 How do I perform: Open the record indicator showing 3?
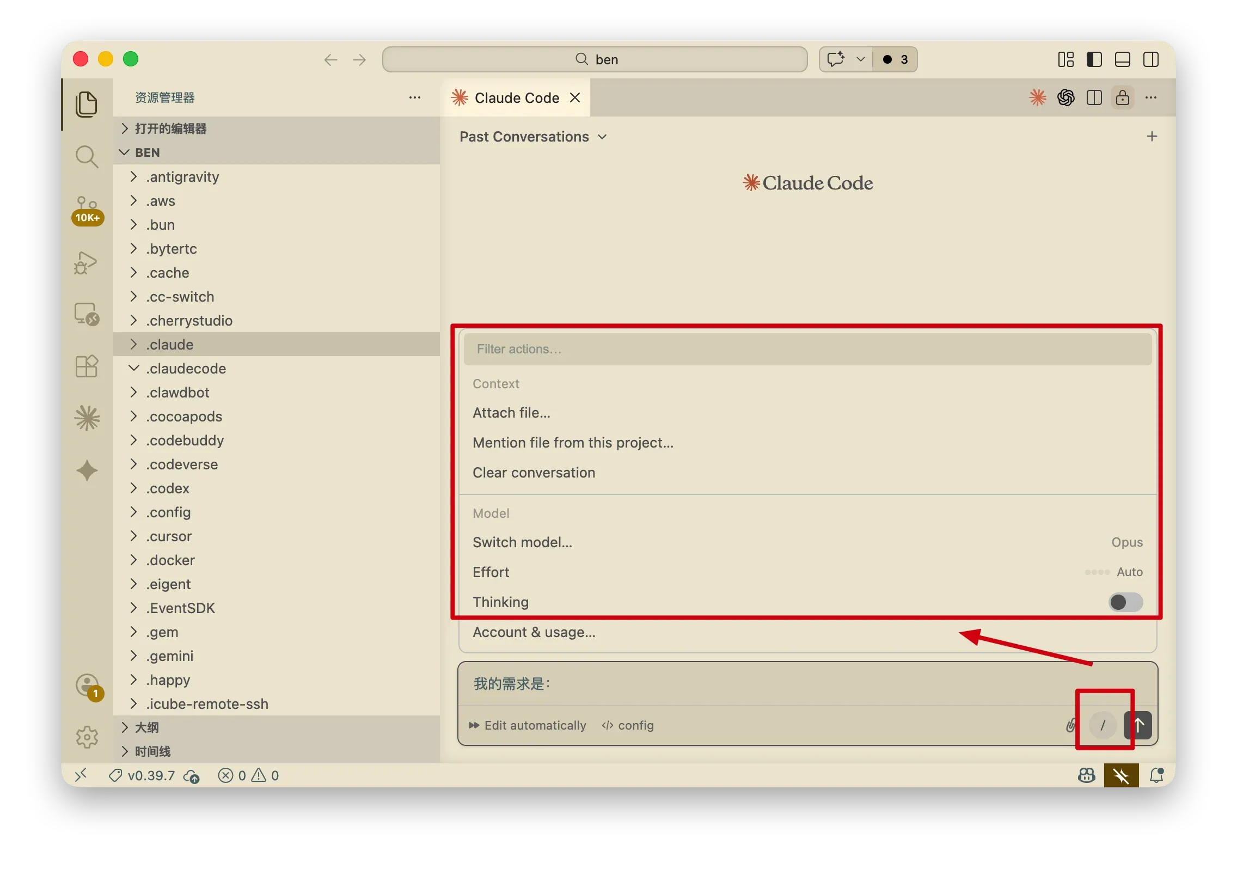895,59
